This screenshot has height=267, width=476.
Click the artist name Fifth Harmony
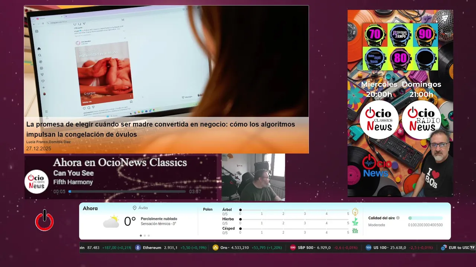[x=73, y=182]
